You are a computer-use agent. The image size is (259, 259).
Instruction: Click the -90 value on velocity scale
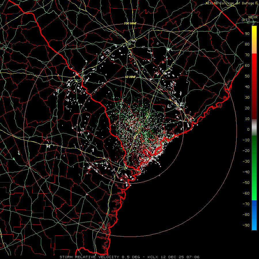click(x=246, y=225)
